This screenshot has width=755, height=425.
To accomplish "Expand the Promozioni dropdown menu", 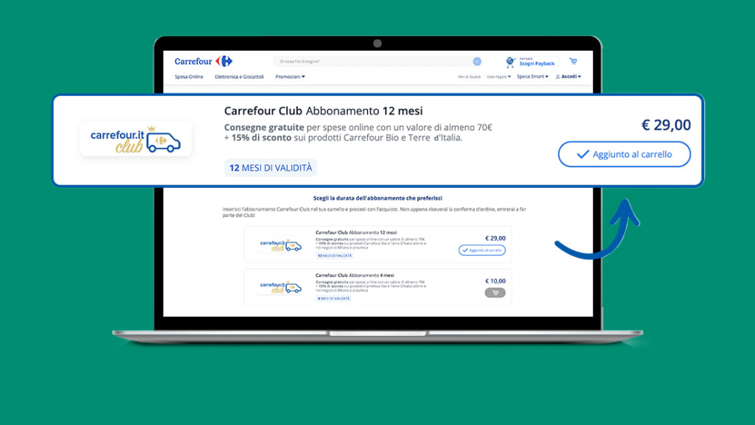I will (x=290, y=77).
